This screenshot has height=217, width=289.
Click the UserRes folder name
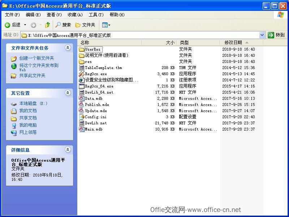(x=93, y=49)
